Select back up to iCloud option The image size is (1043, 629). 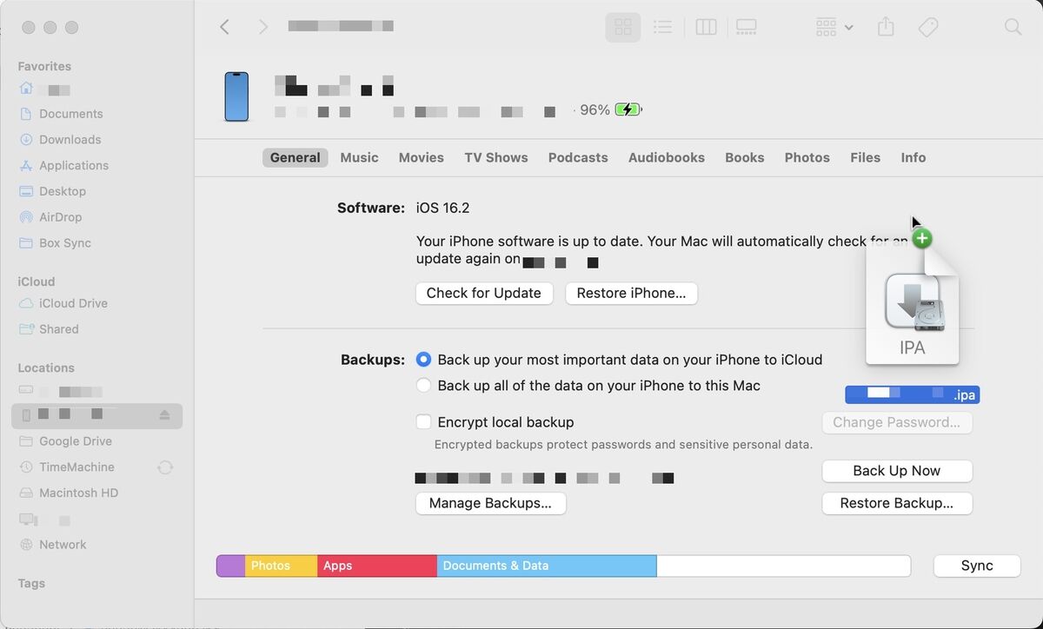(423, 360)
